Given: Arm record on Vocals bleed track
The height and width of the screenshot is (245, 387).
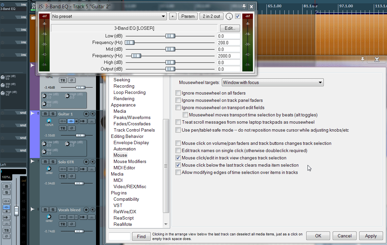Looking at the screenshot, I should click(86, 210).
